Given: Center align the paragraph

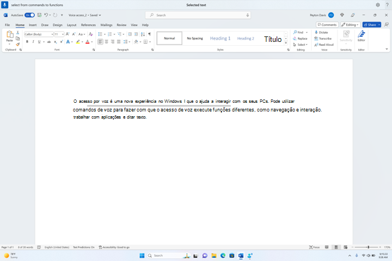Looking at the screenshot, I should 107,42.
